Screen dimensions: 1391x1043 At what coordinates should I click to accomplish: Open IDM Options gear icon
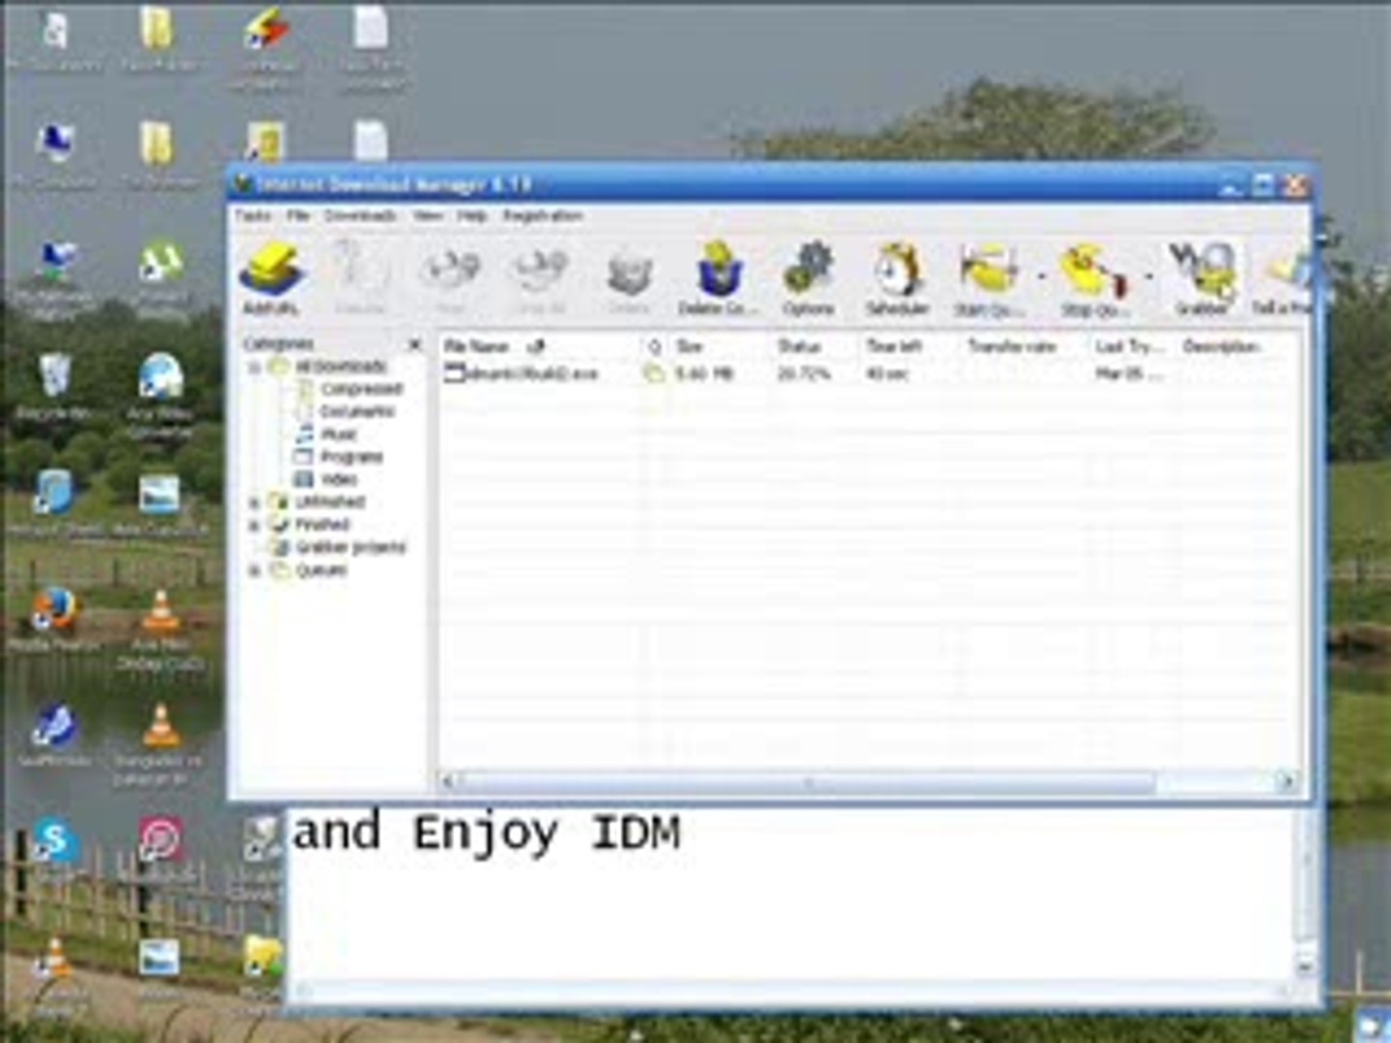[808, 279]
